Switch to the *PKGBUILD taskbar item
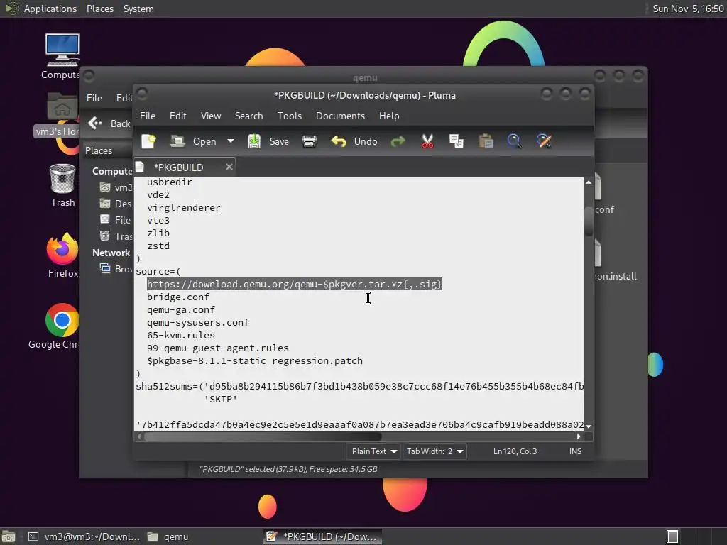727x545 pixels. pyautogui.click(x=323, y=536)
